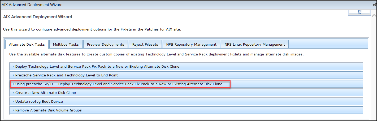The height and width of the screenshot is (121, 377).
Task: Expand Using precache SP/TL section arrow
Action: [x=14, y=84]
